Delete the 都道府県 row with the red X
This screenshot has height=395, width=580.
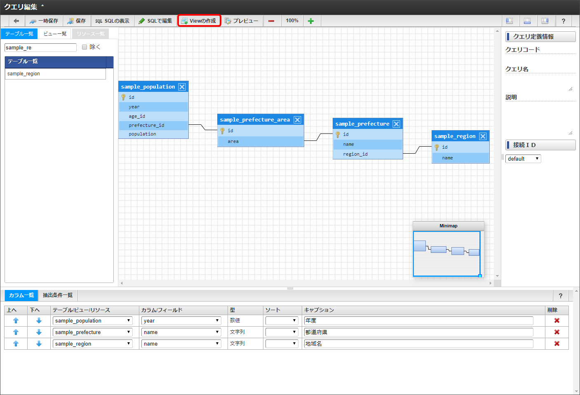click(x=557, y=332)
